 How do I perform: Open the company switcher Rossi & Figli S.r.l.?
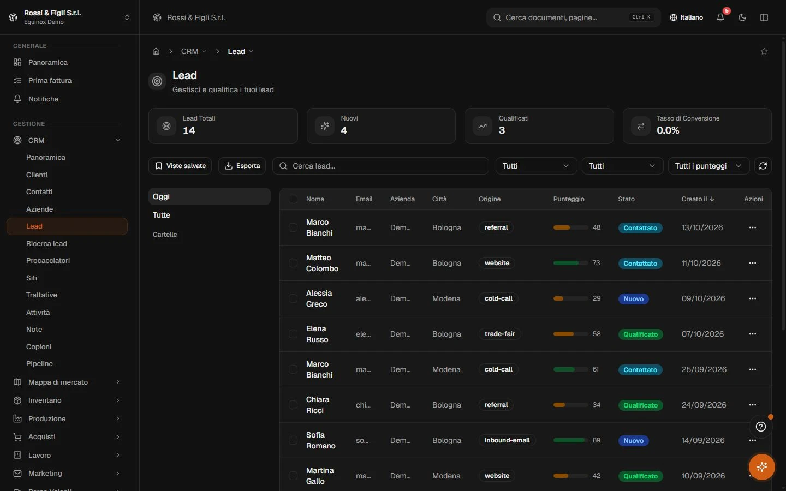coord(69,17)
